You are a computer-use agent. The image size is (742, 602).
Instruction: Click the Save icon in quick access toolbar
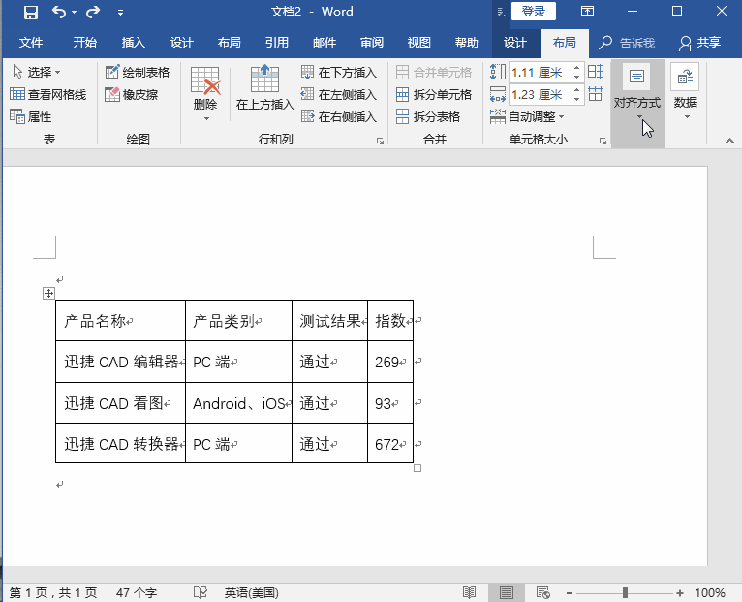pos(31,12)
